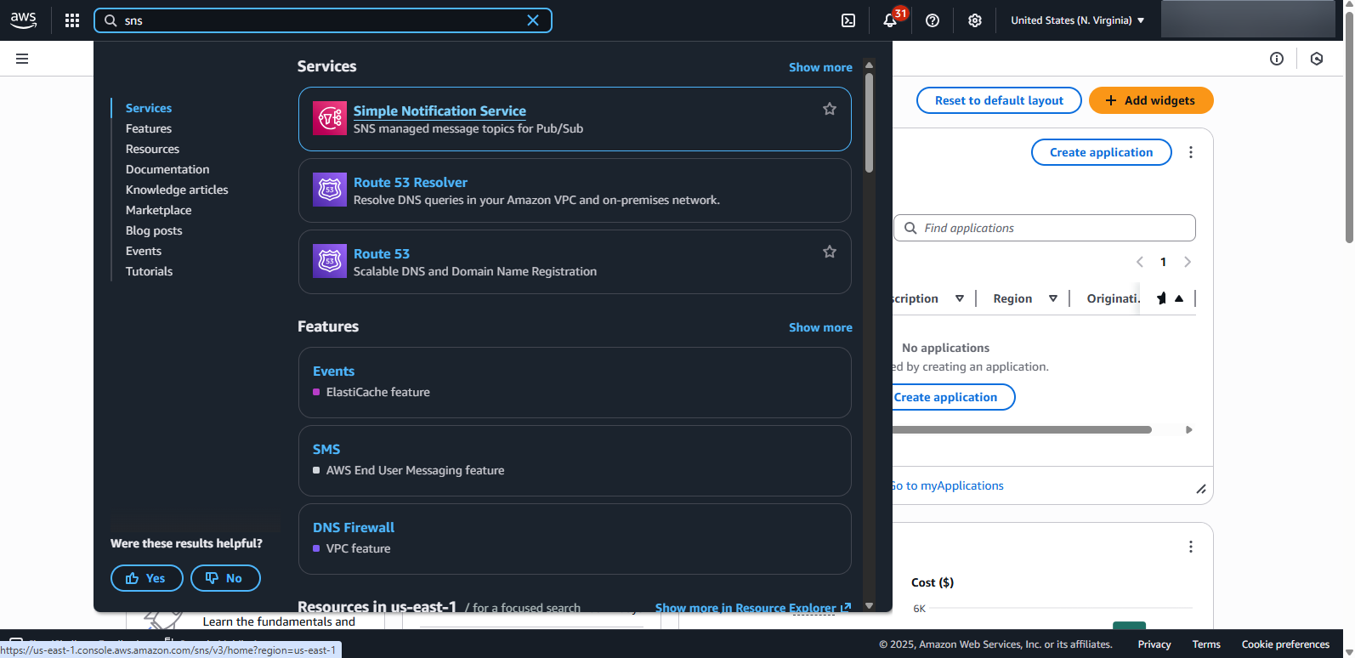Screen dimensions: 1355x658
Task: Toggle the hamburger navigation menu
Action: pyautogui.click(x=22, y=59)
